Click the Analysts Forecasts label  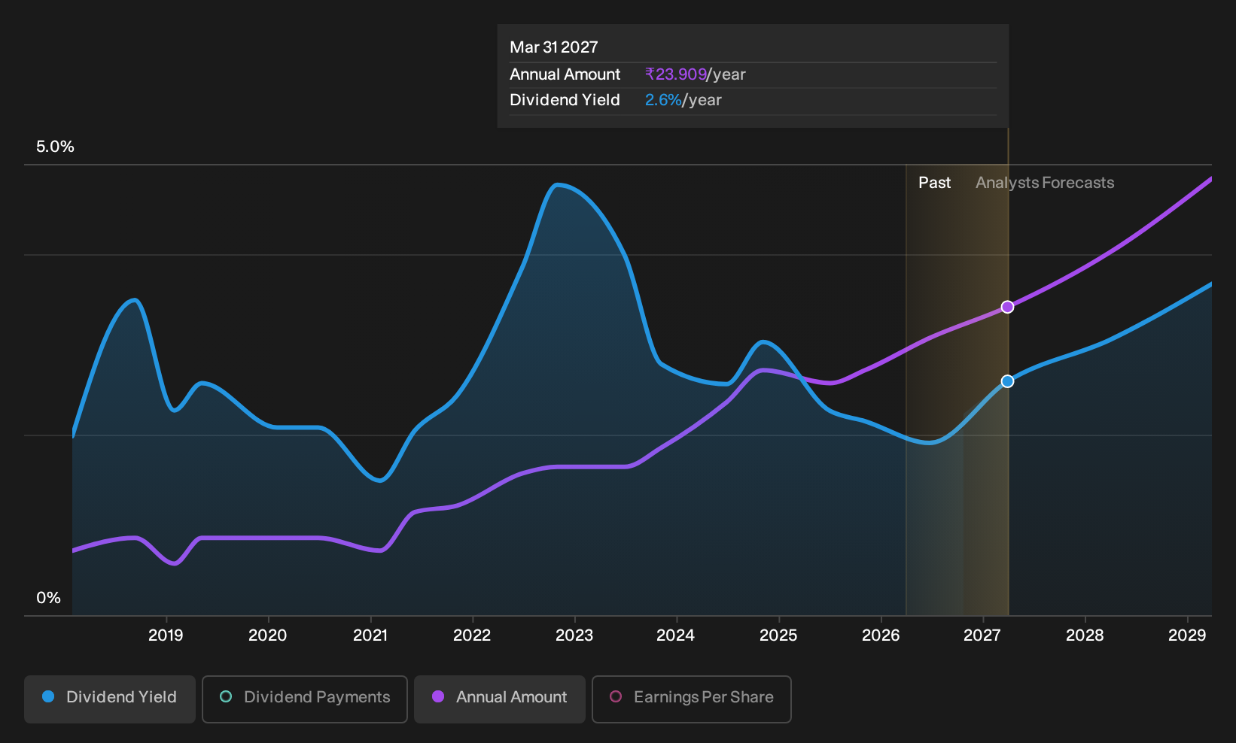(x=1045, y=183)
